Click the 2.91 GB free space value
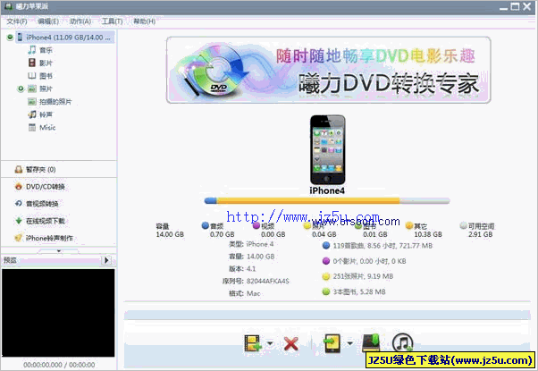 pos(481,234)
